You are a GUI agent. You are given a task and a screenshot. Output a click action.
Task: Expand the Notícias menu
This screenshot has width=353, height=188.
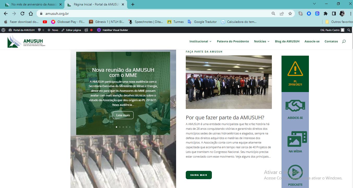pos(262,41)
